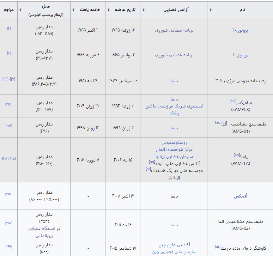Select launch date ۱۶ مه ۲۰۱۱
Viewport: 273px width, 256px height.
(x=123, y=225)
